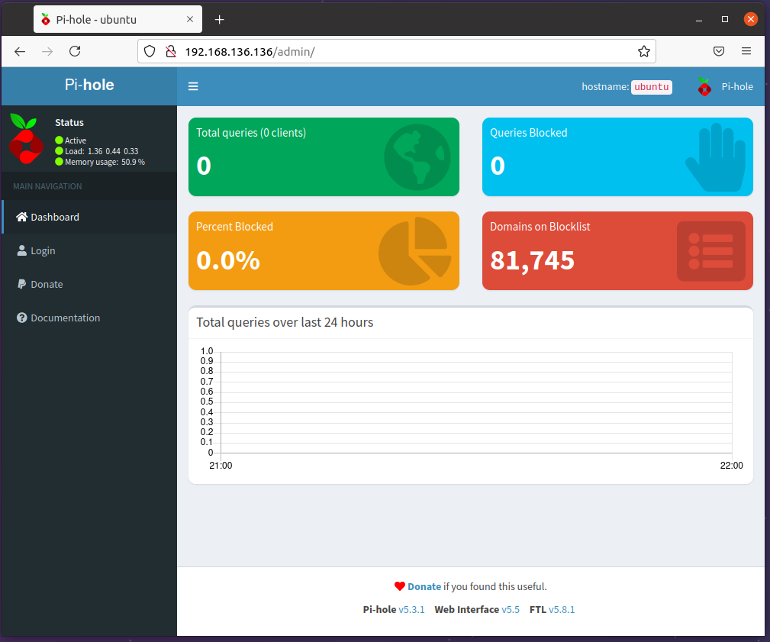
Task: Click the Load 1.36 0.44 0.33 status line
Action: 97,151
